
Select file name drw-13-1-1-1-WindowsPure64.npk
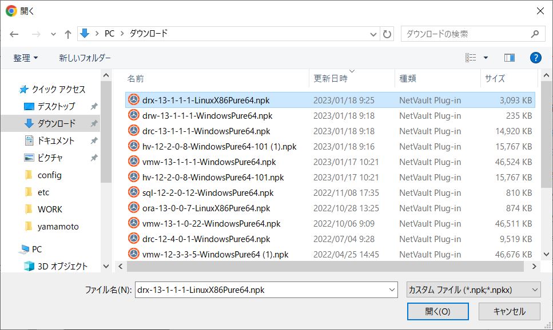pyautogui.click(x=208, y=116)
